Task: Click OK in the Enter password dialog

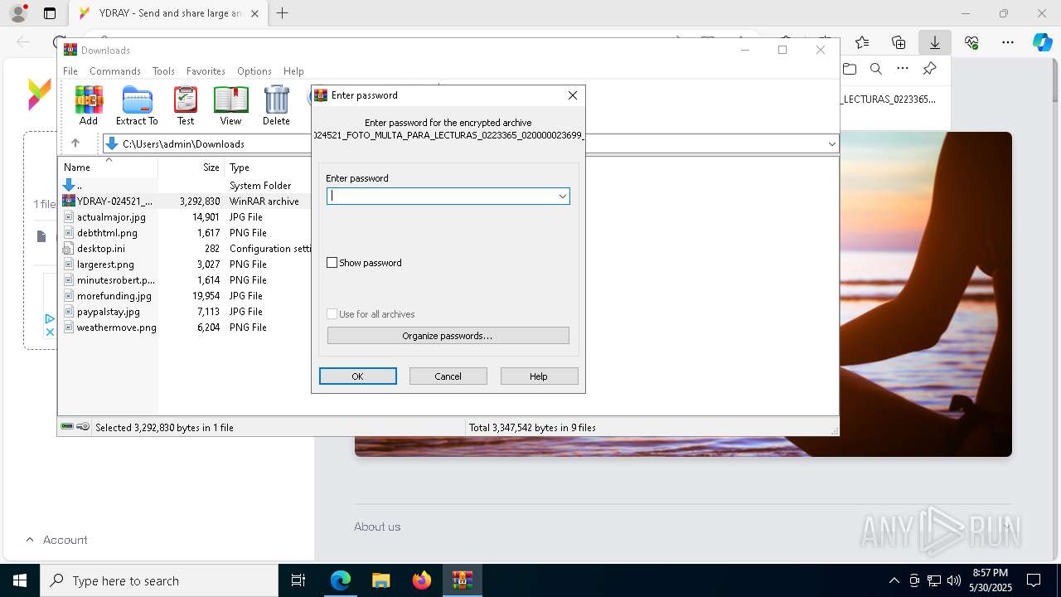Action: (x=358, y=376)
